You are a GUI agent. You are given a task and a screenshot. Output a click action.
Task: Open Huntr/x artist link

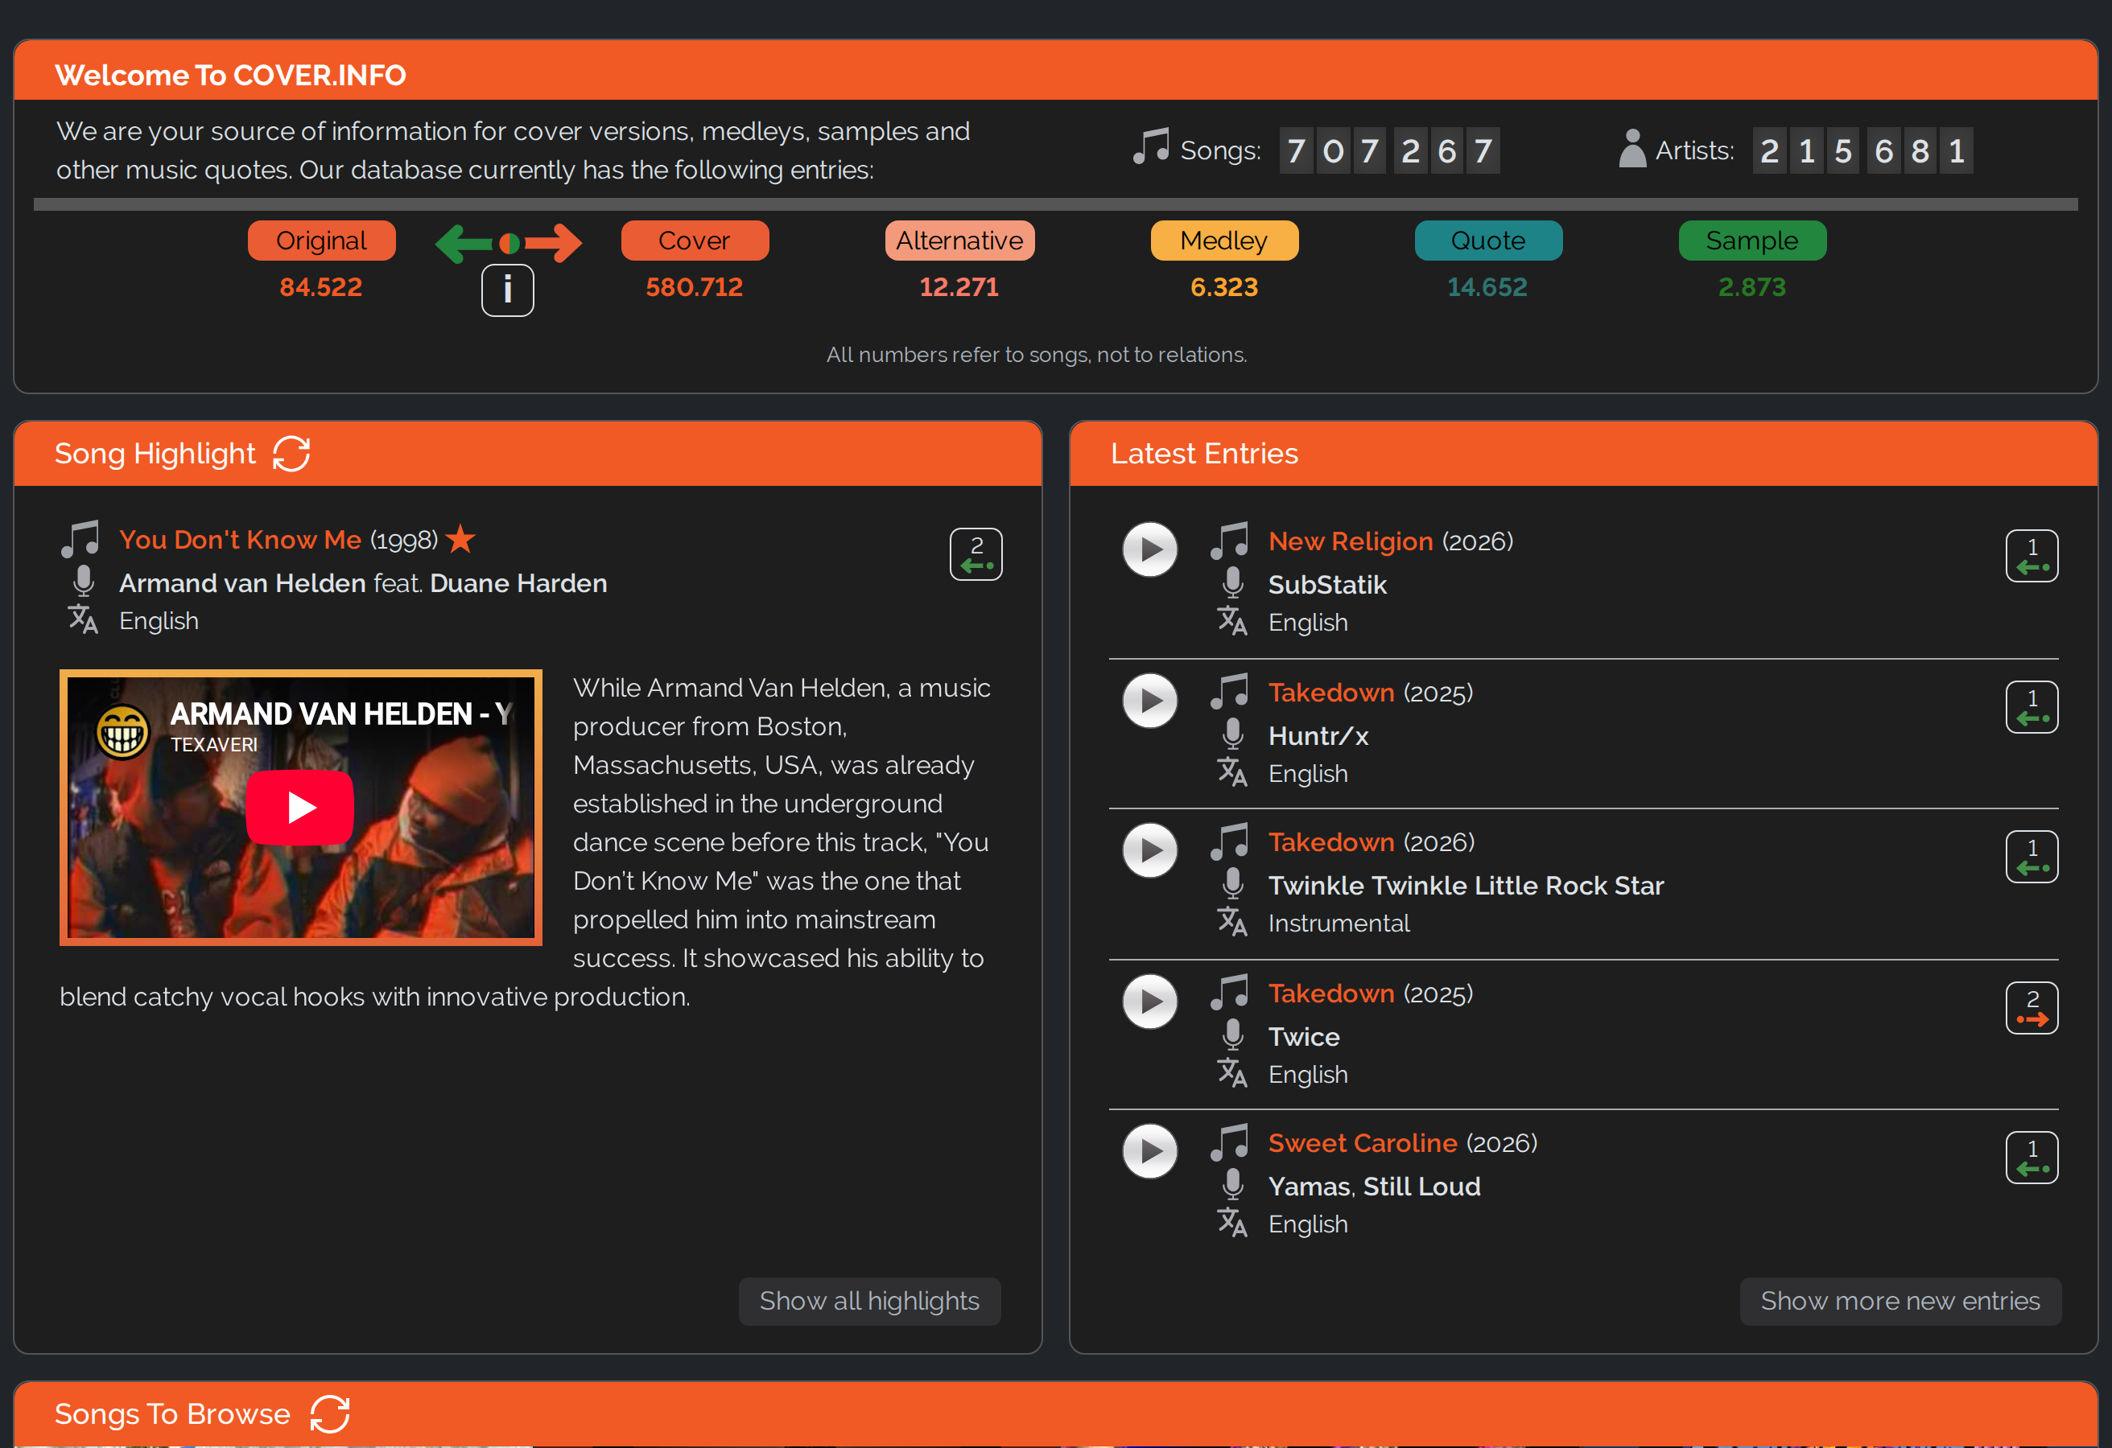[x=1318, y=736]
